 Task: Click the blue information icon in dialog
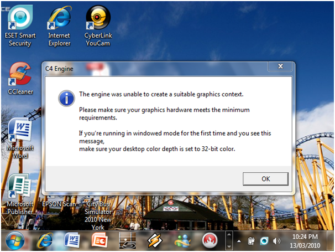pyautogui.click(x=66, y=99)
